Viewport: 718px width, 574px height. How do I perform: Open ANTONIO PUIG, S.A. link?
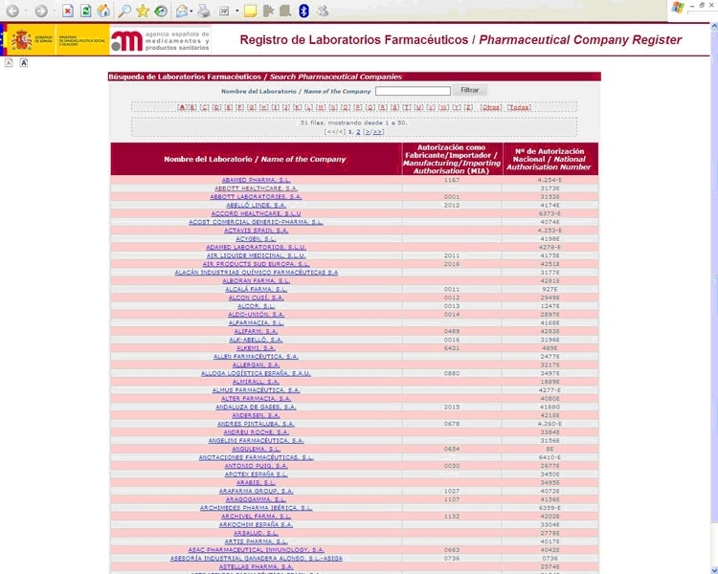click(x=256, y=466)
